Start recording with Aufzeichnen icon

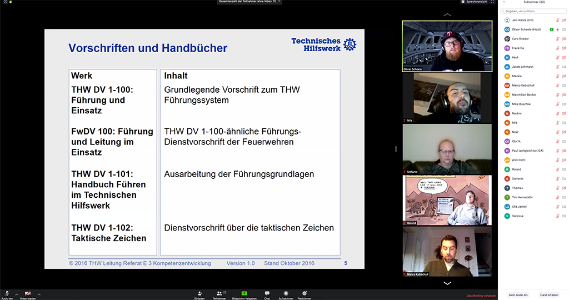pyautogui.click(x=286, y=293)
